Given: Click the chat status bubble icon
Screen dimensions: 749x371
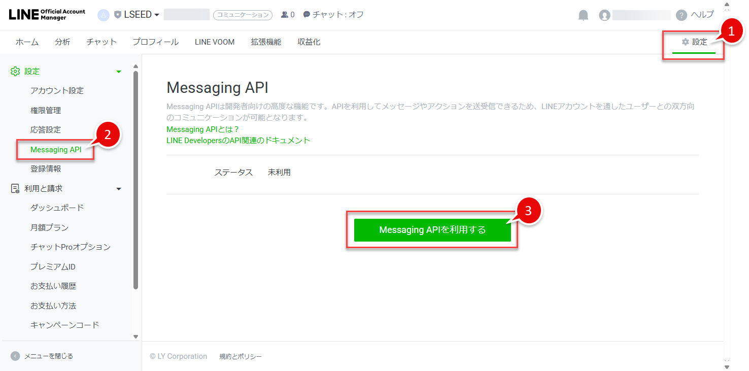Looking at the screenshot, I should point(307,15).
